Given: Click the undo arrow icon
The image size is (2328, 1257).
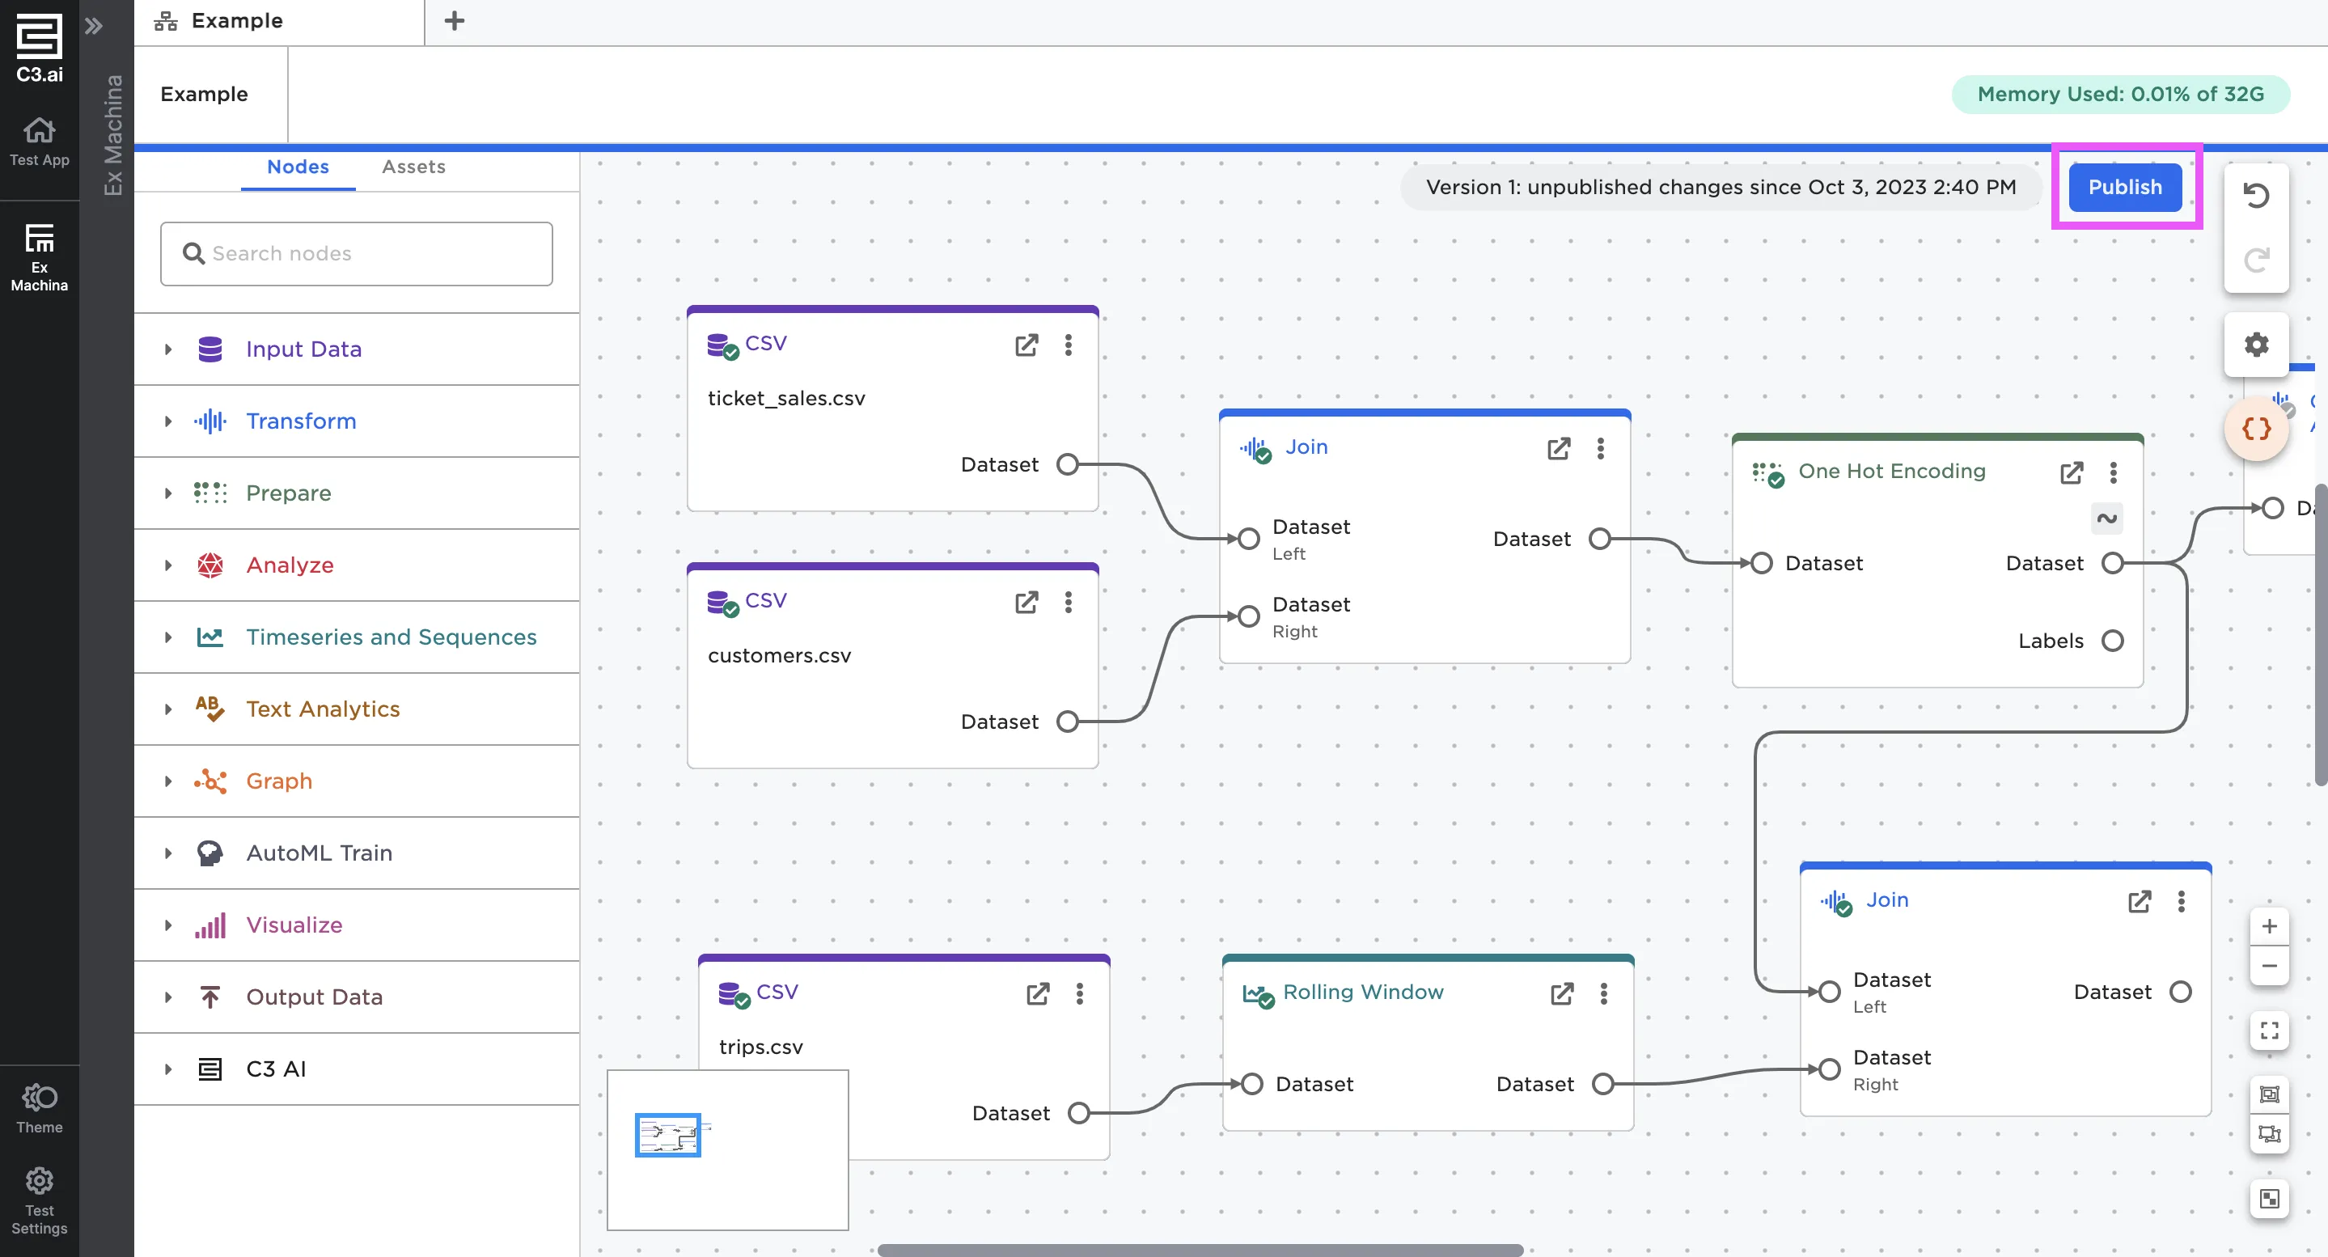Looking at the screenshot, I should tap(2256, 195).
